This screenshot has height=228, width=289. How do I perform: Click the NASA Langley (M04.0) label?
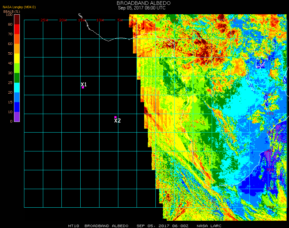[x=19, y=7]
